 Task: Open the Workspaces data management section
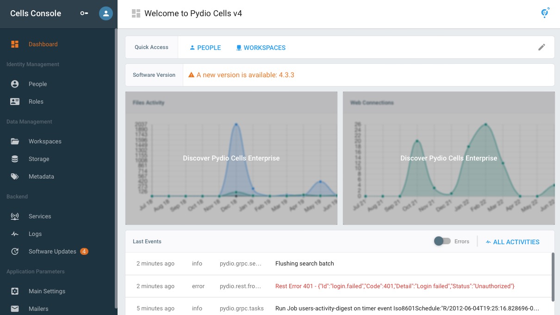(x=44, y=141)
